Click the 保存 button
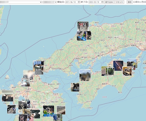Image resolution: width=146 pixels, height=121 pixels. click(x=129, y=2)
